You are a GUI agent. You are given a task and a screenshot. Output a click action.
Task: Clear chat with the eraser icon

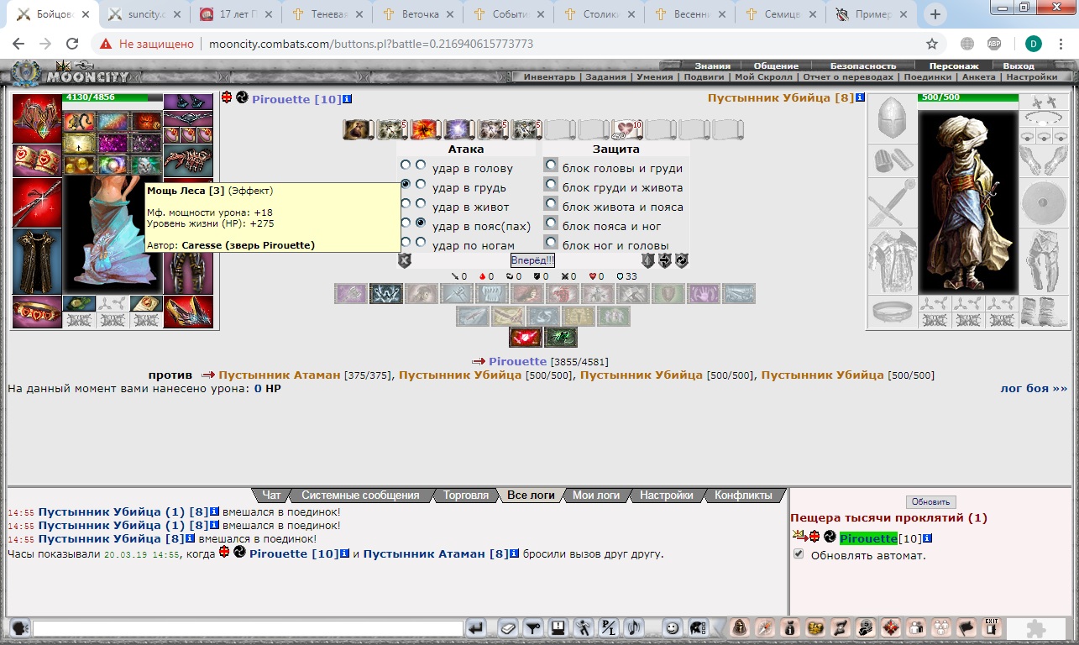click(x=507, y=627)
